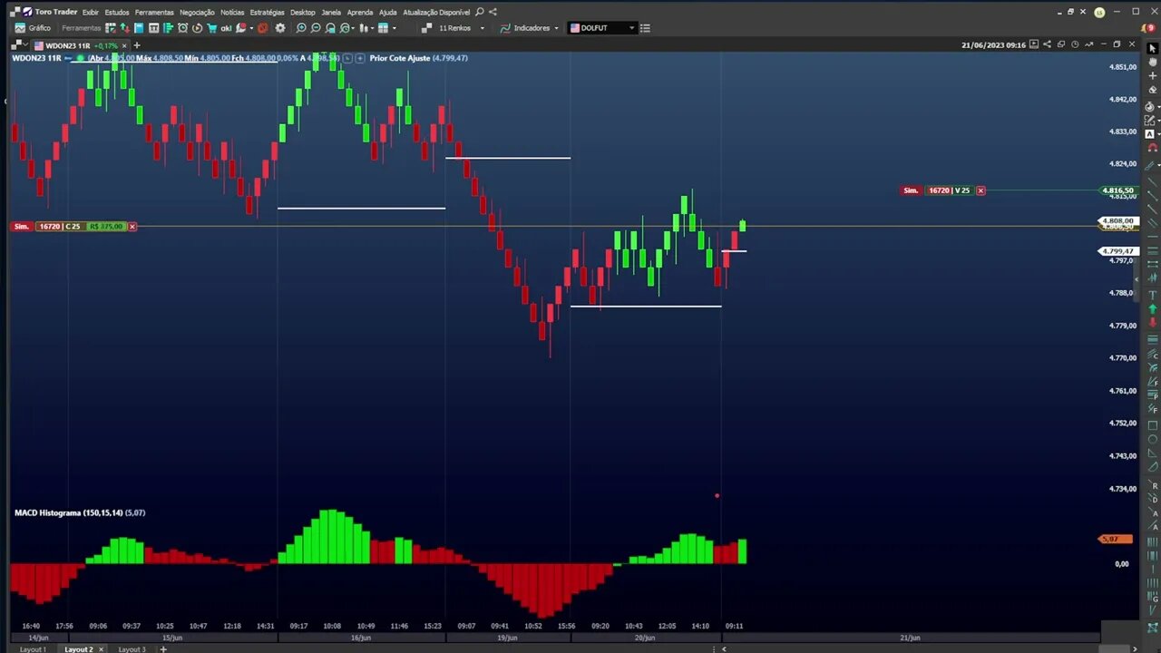Image resolution: width=1161 pixels, height=653 pixels.
Task: Add a new layout with plus
Action: pyautogui.click(x=163, y=649)
